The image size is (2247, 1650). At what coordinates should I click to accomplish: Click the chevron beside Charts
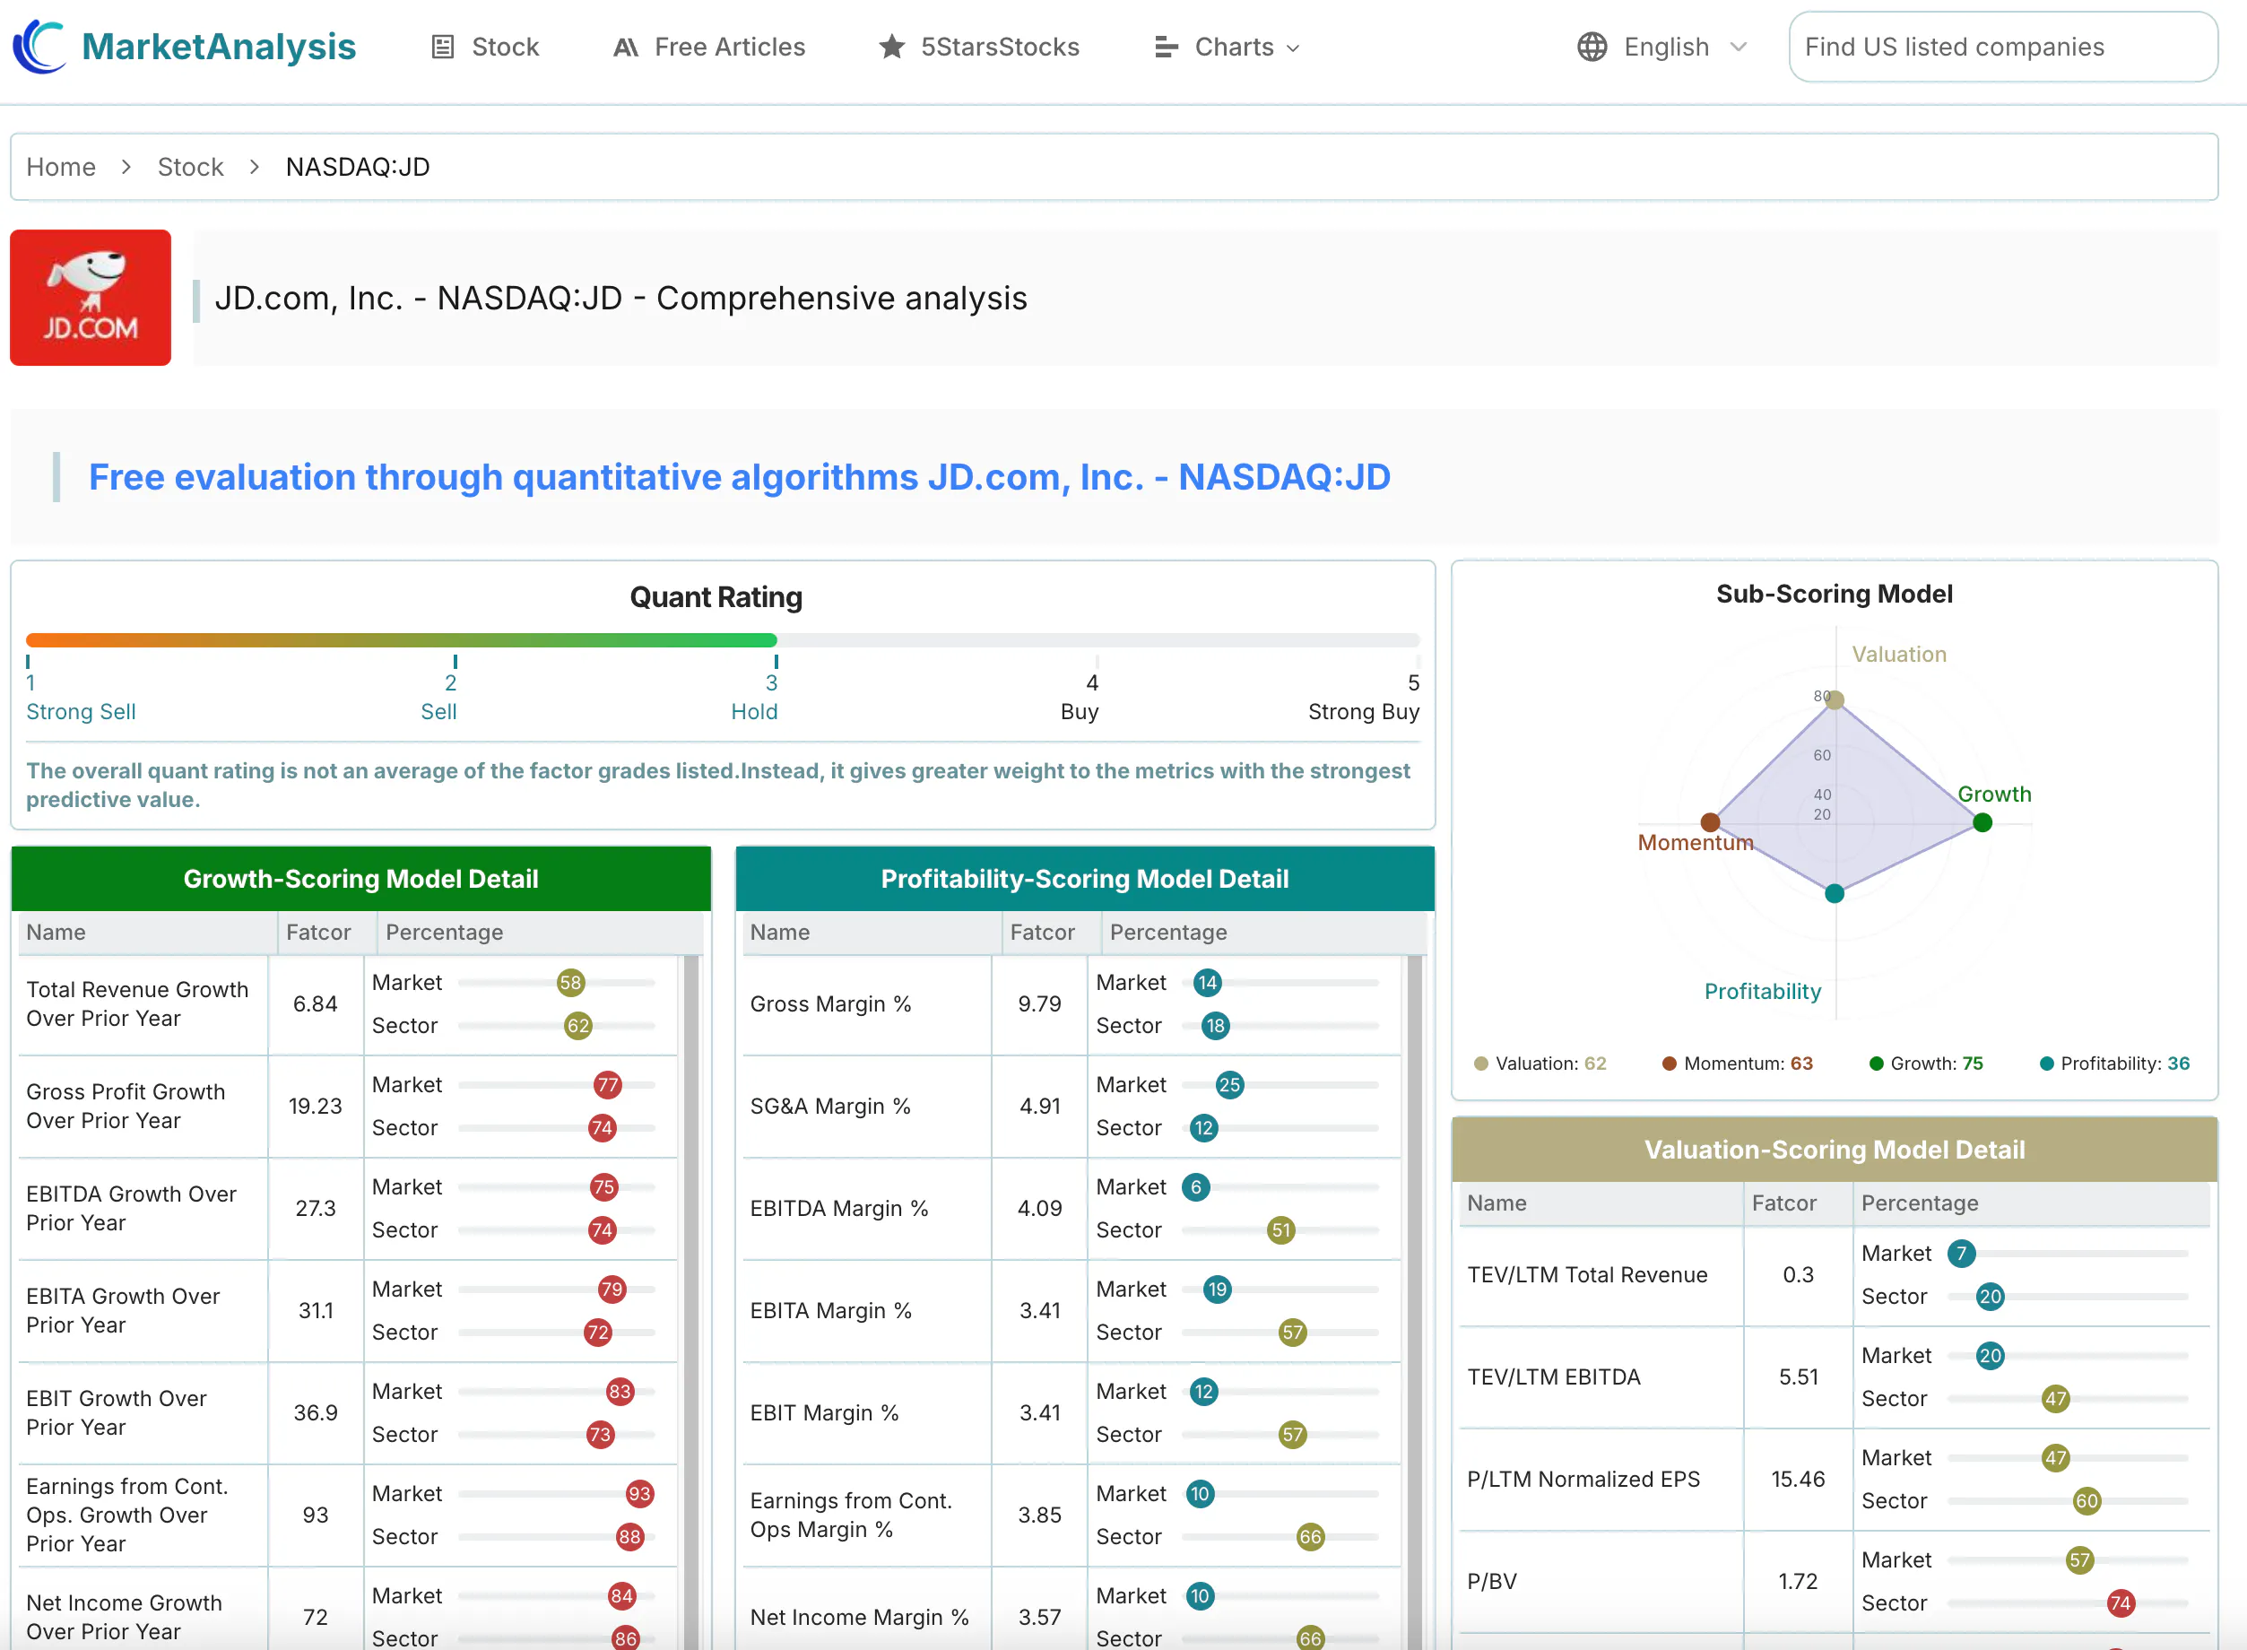[1293, 48]
